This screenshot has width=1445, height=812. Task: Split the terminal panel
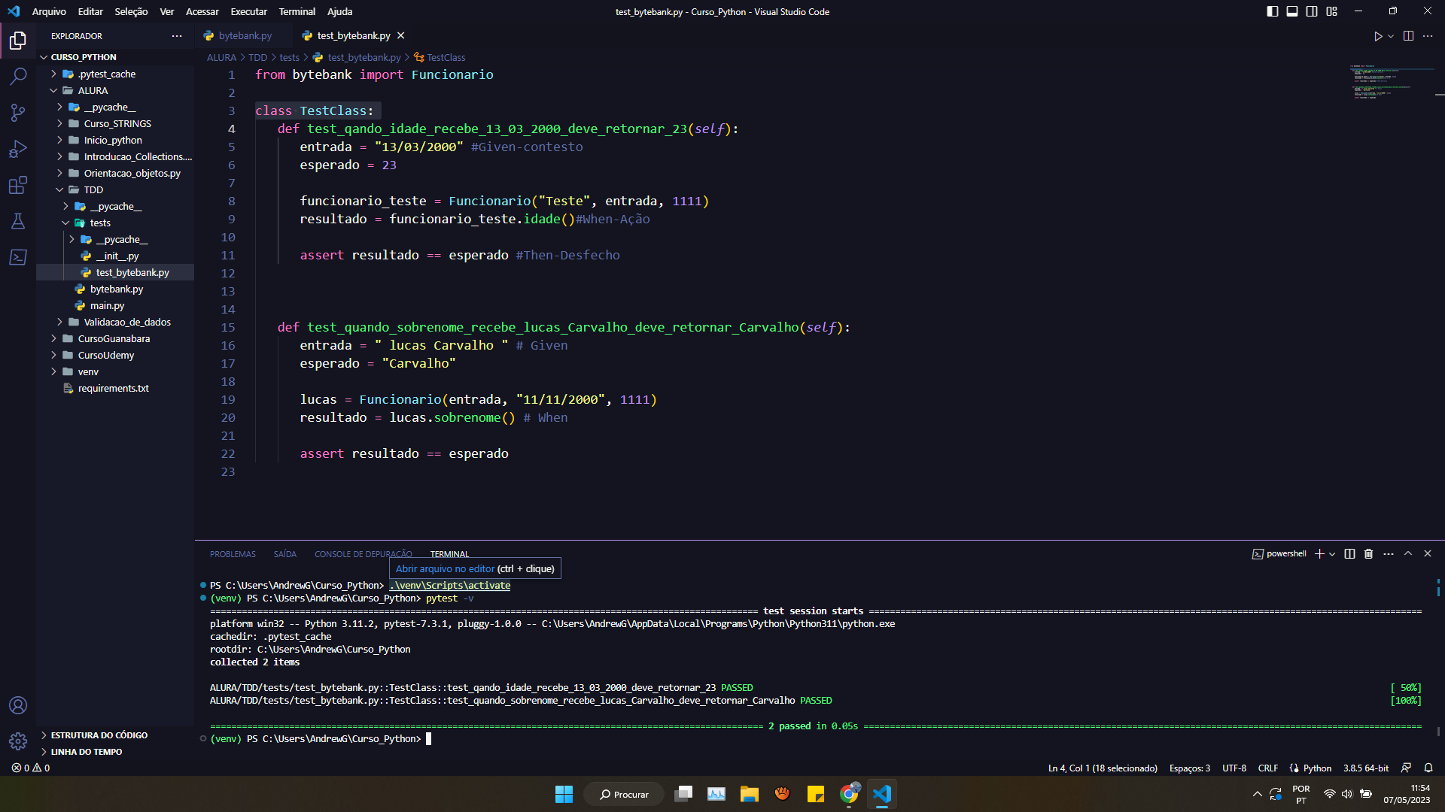tap(1349, 553)
